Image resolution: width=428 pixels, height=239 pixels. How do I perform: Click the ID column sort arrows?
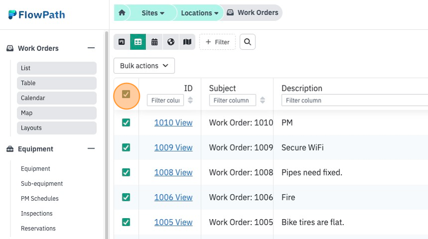click(190, 100)
